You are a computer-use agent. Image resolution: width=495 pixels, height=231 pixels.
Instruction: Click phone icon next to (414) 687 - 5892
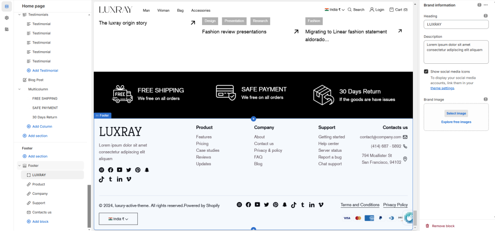point(405,146)
